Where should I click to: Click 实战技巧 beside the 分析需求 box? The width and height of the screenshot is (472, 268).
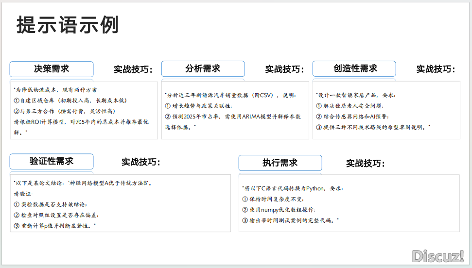click(284, 69)
